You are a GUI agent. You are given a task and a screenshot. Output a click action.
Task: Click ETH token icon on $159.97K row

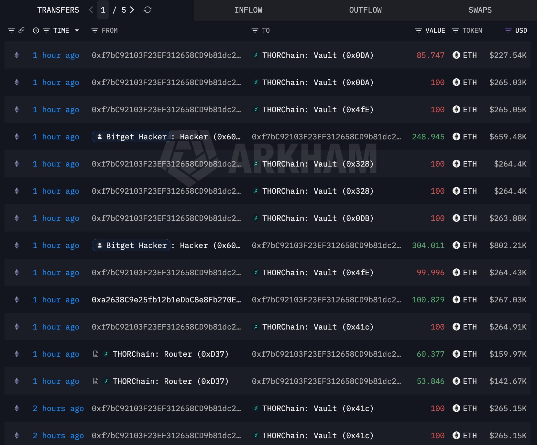click(456, 354)
